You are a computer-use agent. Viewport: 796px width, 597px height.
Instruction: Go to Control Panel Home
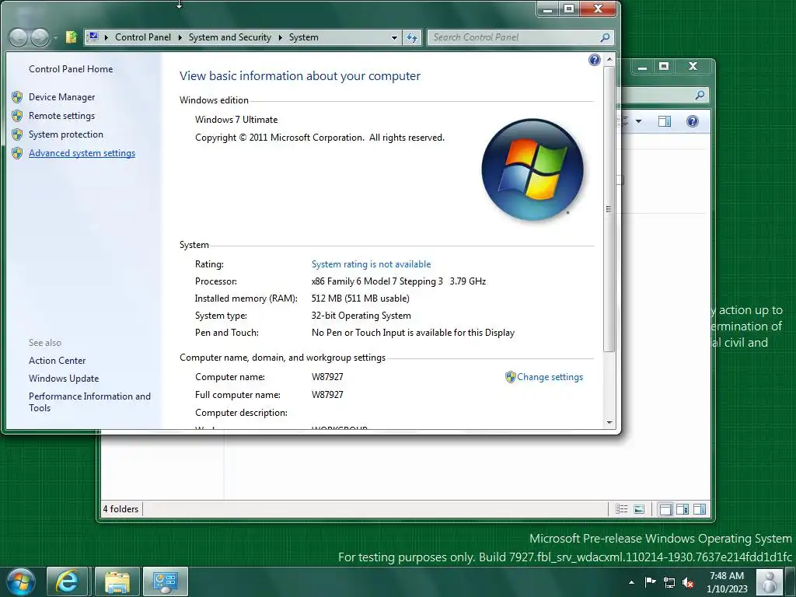(x=71, y=69)
